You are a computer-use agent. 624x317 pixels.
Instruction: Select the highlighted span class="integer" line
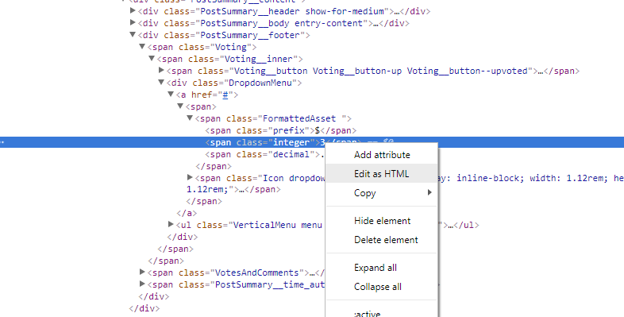(x=312, y=142)
